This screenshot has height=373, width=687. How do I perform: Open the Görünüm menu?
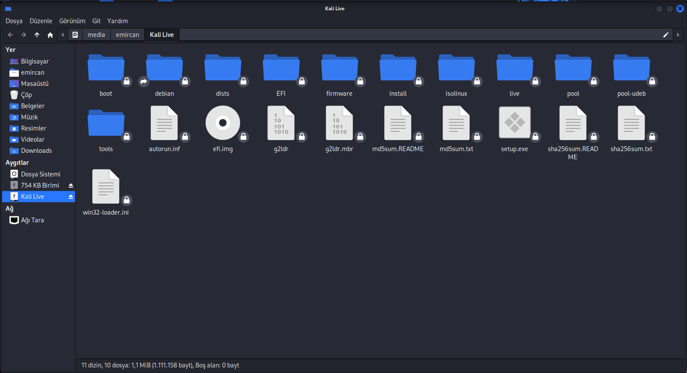[x=72, y=21]
